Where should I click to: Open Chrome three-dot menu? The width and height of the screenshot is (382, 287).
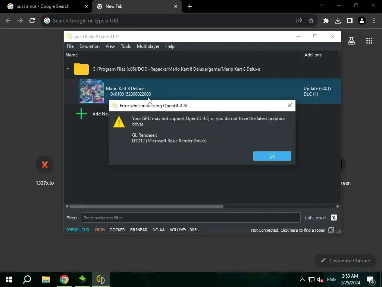(374, 21)
